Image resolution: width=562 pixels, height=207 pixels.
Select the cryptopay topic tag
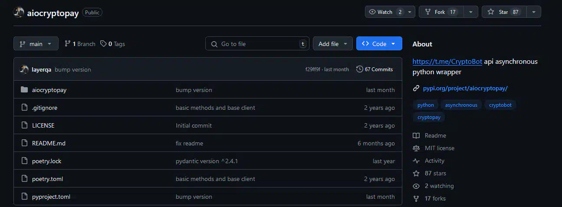coord(429,117)
